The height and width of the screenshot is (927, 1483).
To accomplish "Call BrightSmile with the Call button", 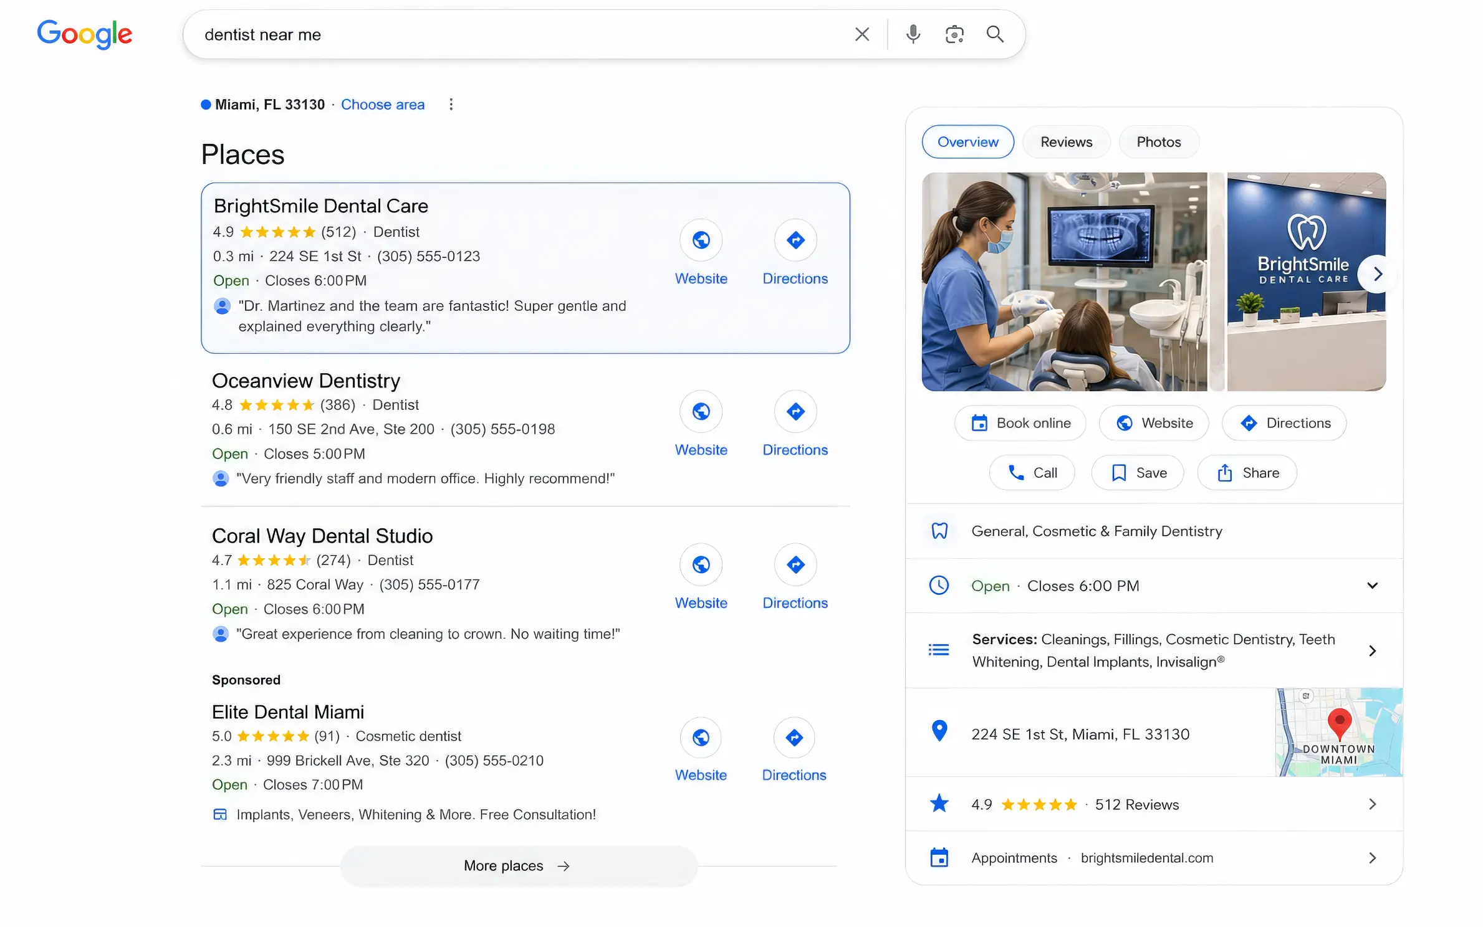I will tap(1032, 473).
